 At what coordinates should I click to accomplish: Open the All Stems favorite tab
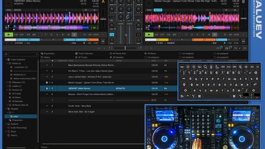tap(150, 53)
